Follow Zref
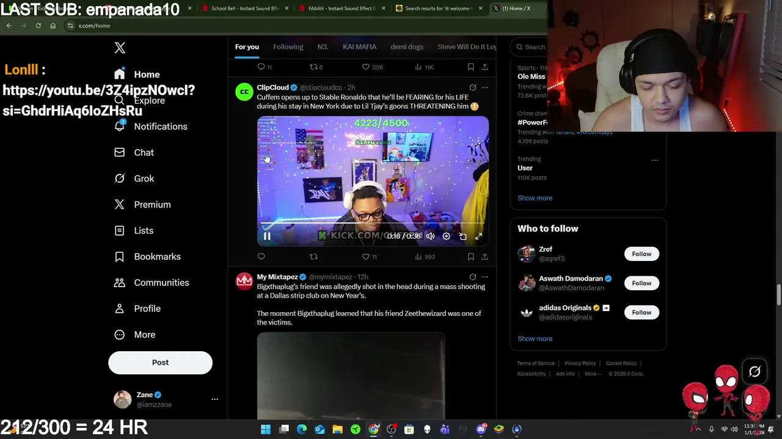Viewport: 782px width, 439px height. [641, 254]
